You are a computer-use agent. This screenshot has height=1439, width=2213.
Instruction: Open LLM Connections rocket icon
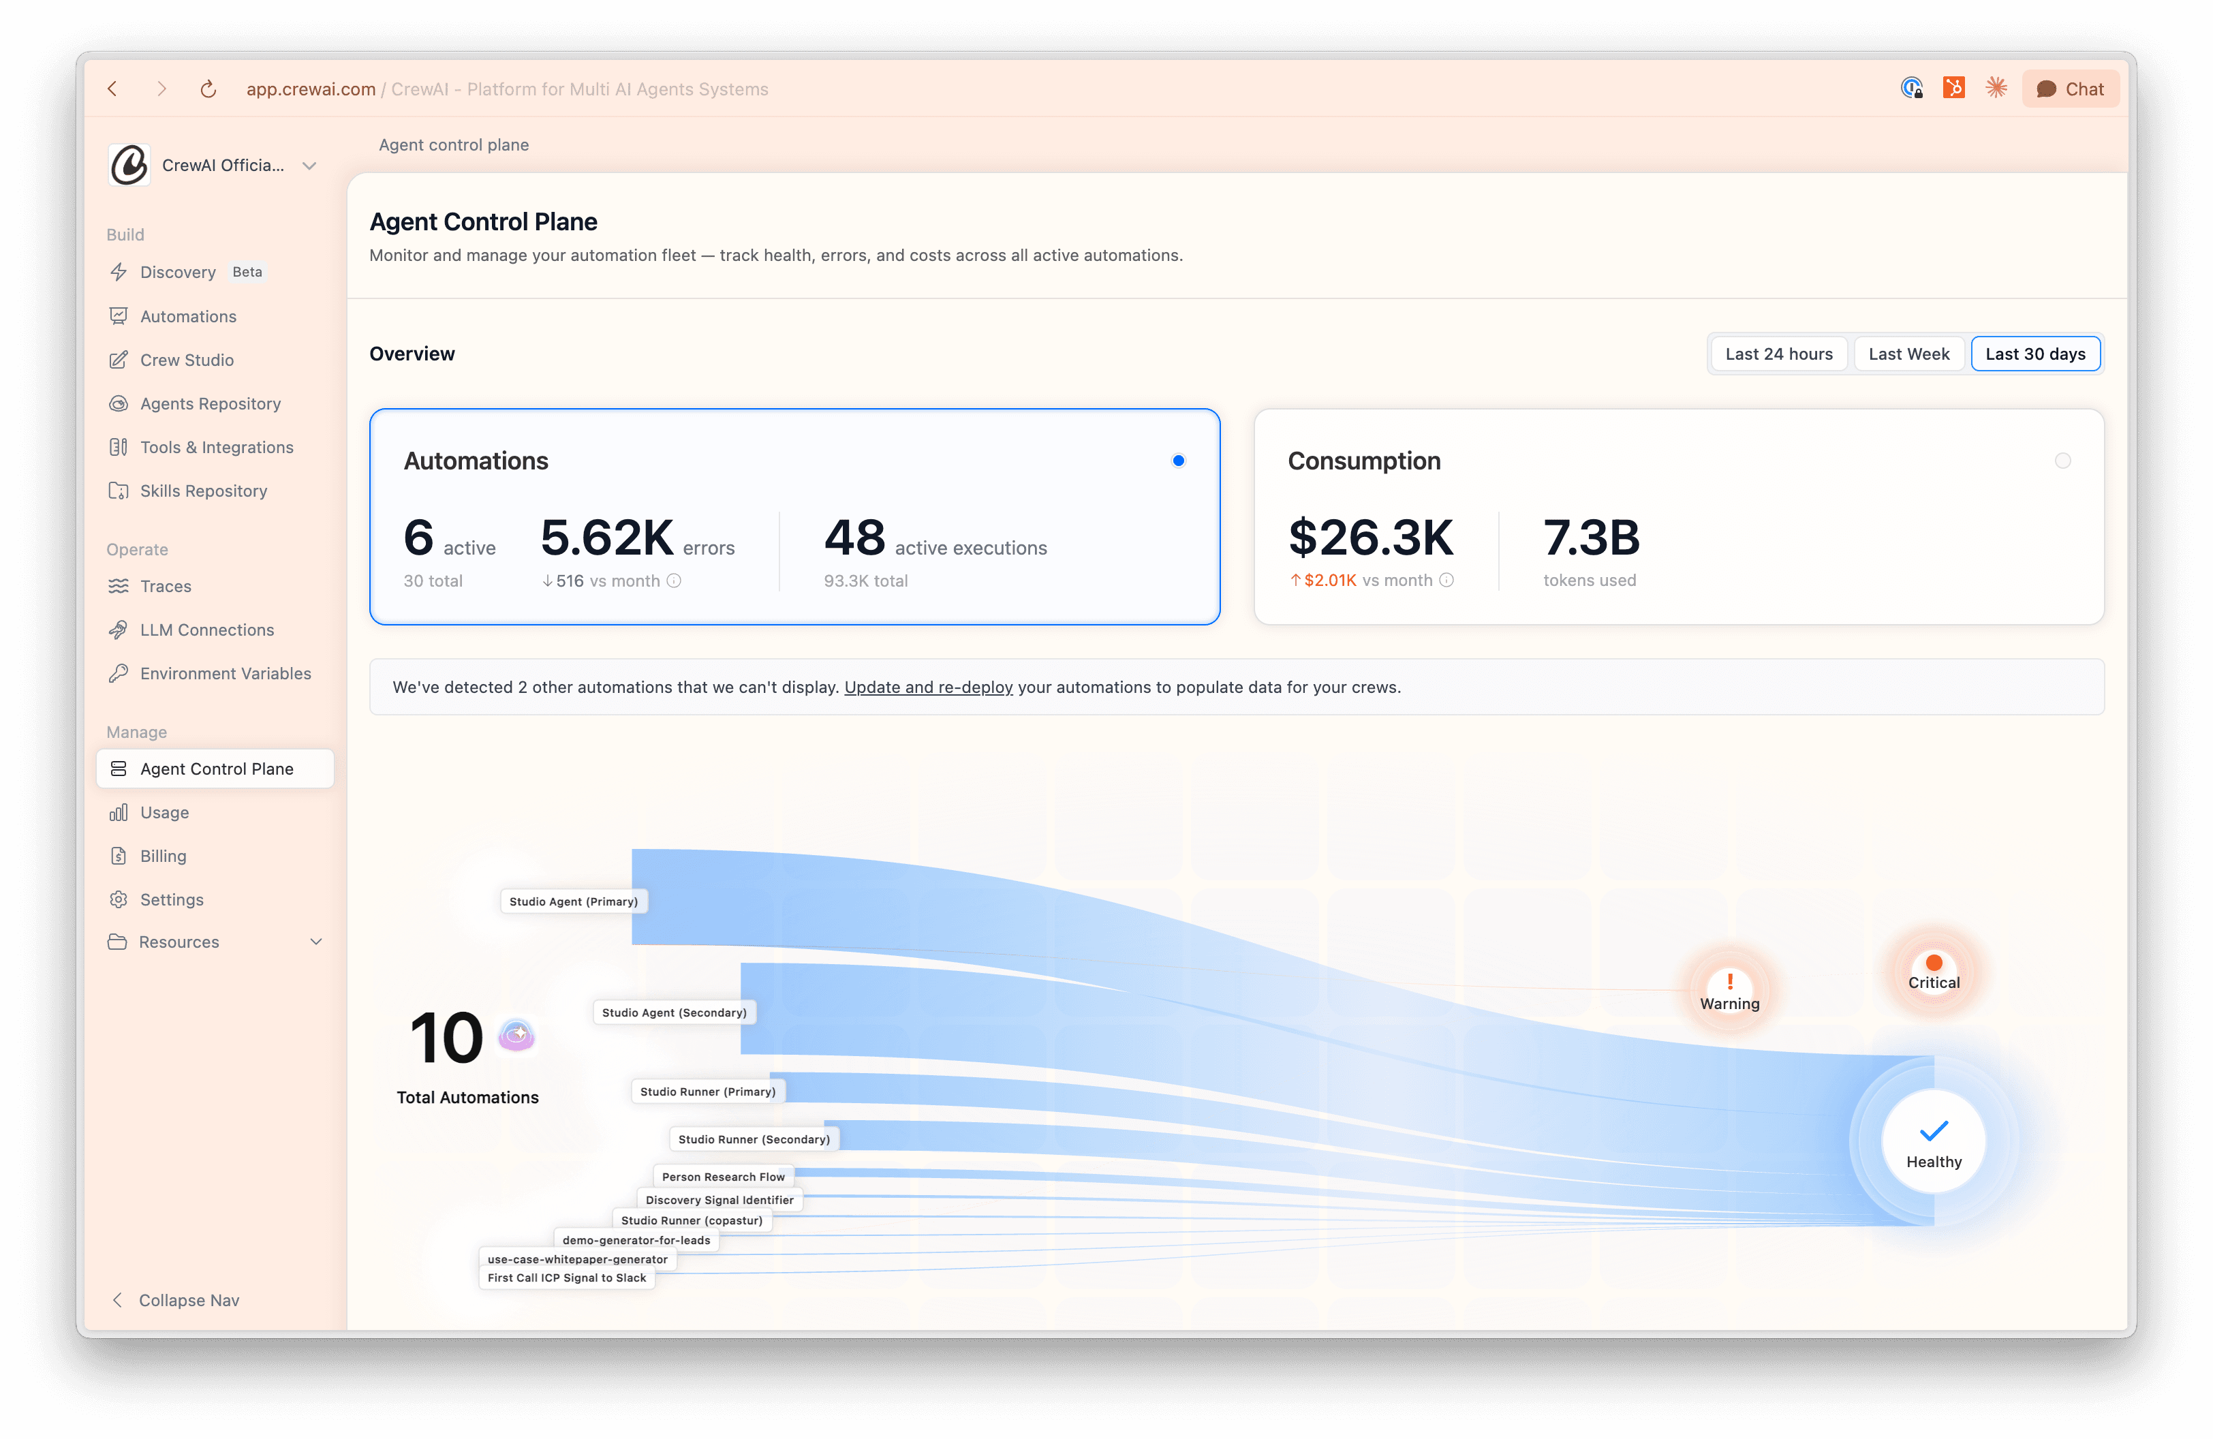pyautogui.click(x=118, y=630)
